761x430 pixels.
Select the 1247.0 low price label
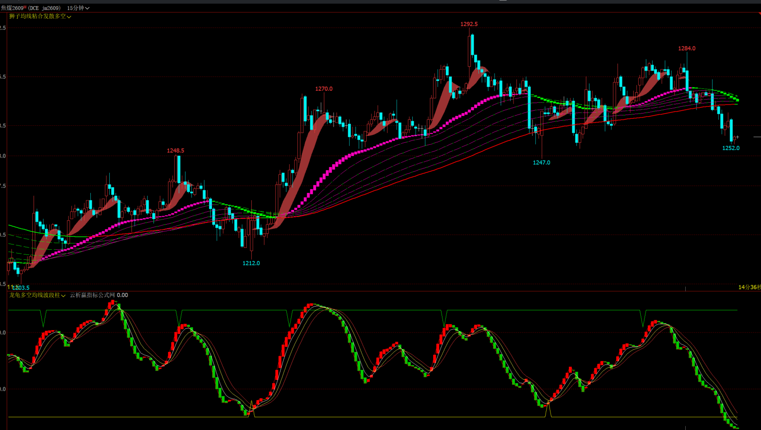[541, 163]
